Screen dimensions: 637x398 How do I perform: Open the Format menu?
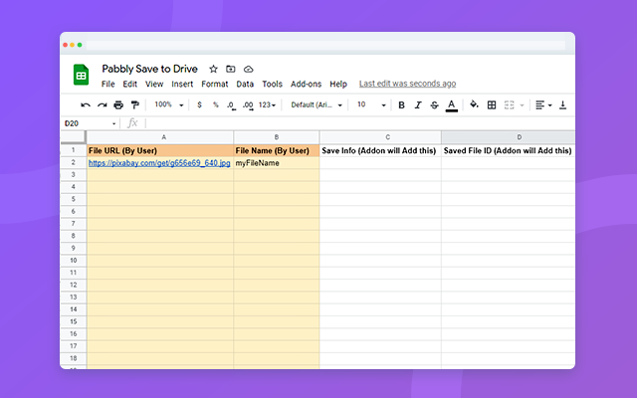coord(215,84)
